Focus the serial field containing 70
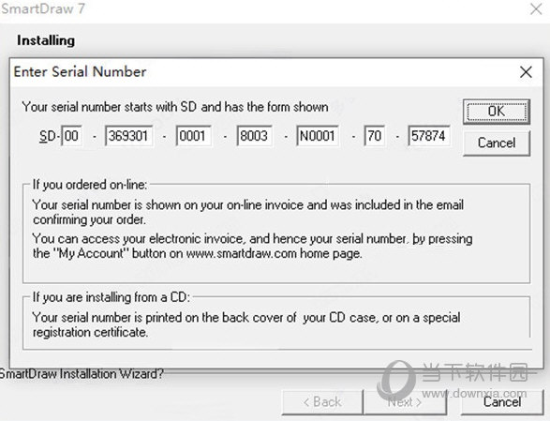The width and height of the screenshot is (550, 421). pyautogui.click(x=374, y=136)
